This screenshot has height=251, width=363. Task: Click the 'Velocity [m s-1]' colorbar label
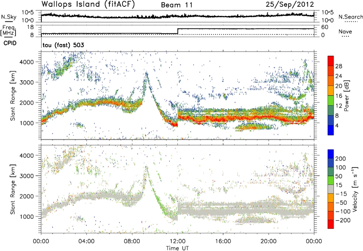(355, 189)
